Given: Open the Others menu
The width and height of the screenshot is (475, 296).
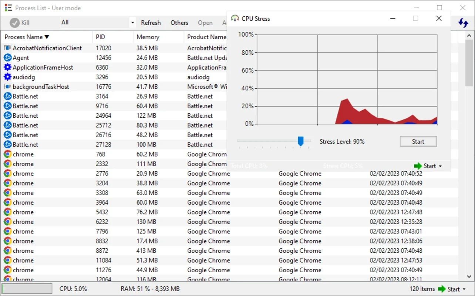Looking at the screenshot, I should [179, 23].
